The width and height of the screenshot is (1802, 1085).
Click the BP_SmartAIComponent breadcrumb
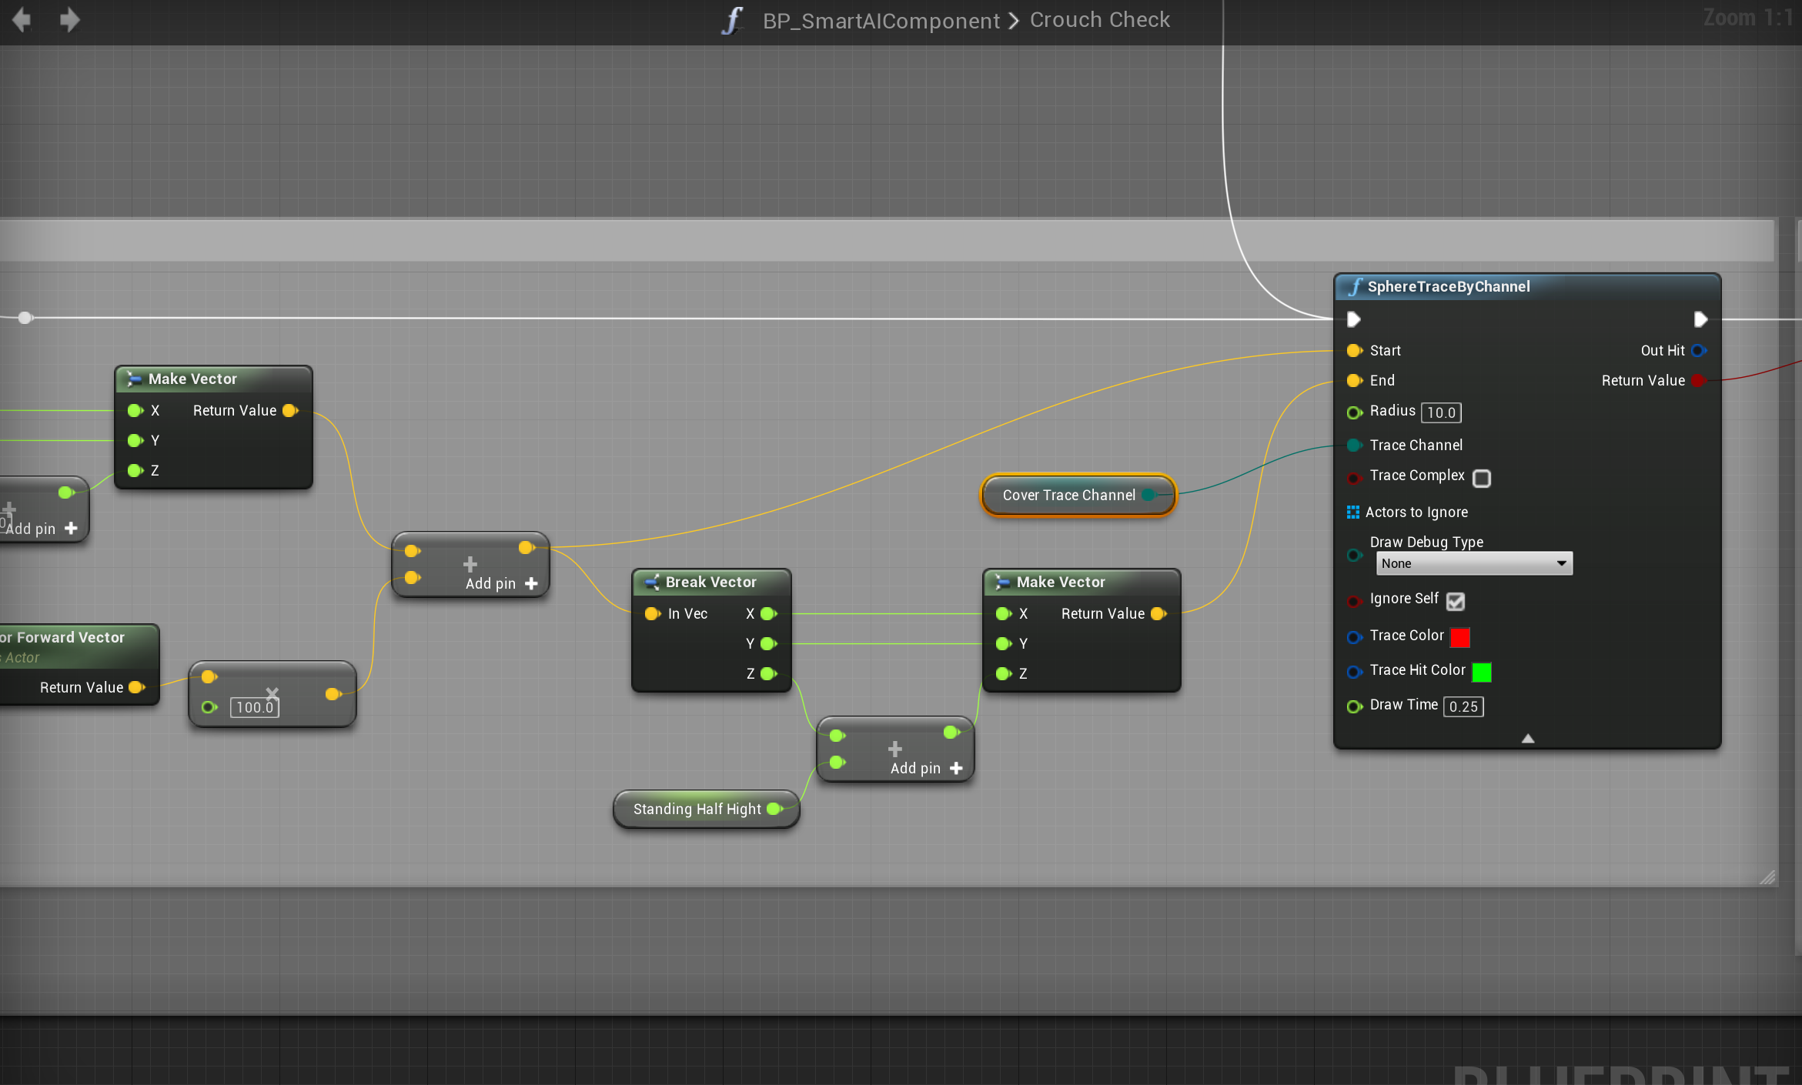click(881, 21)
